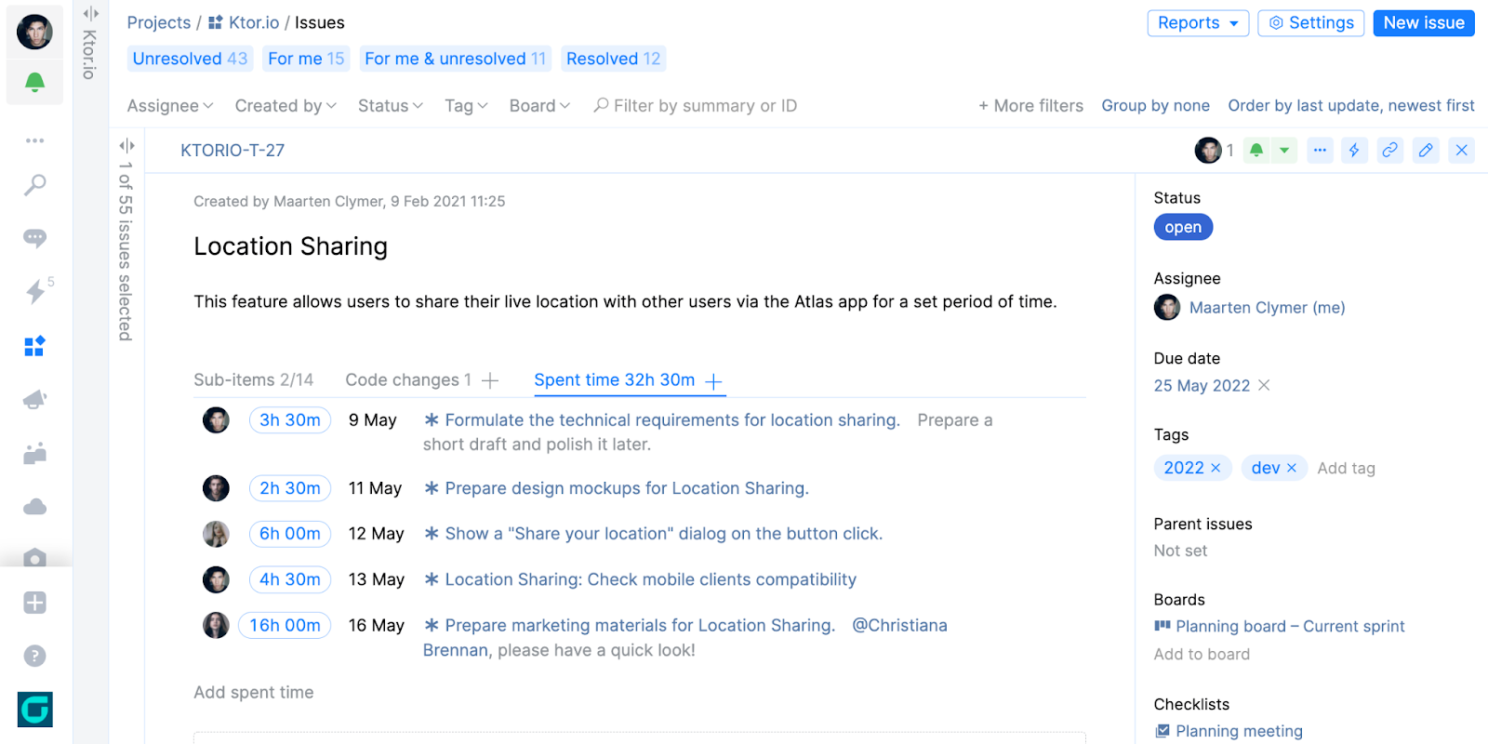Open project Settings

click(1311, 22)
